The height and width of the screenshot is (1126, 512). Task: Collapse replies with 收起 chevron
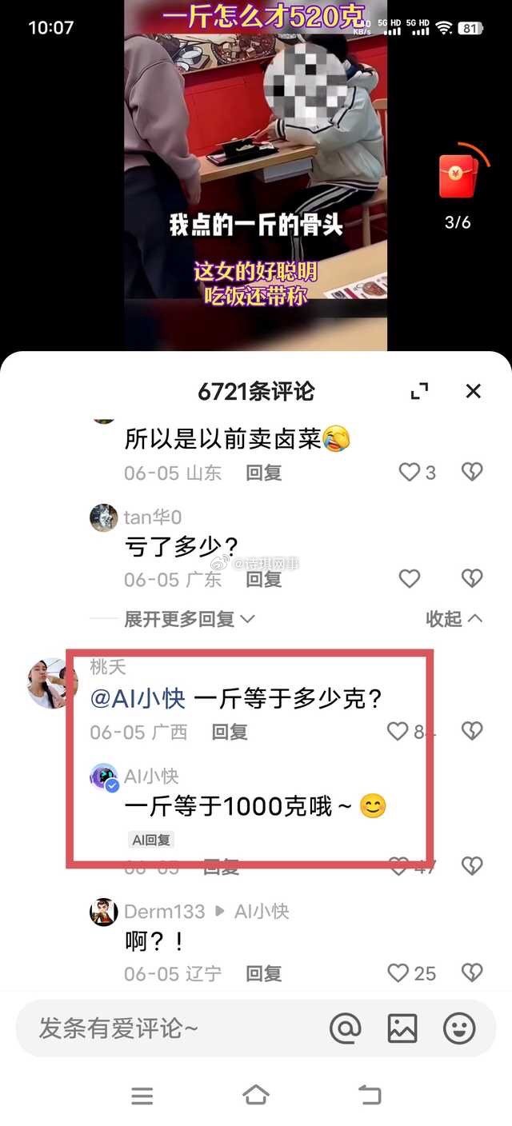454,618
